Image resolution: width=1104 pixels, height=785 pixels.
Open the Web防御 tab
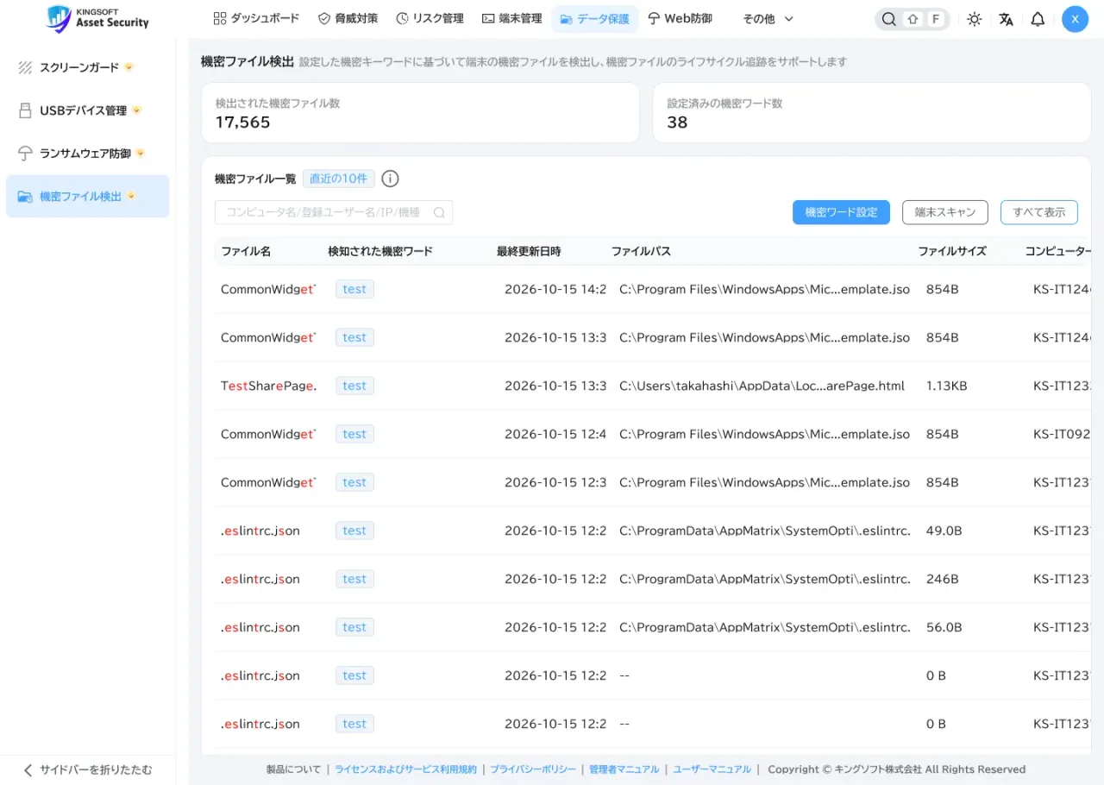tap(680, 18)
